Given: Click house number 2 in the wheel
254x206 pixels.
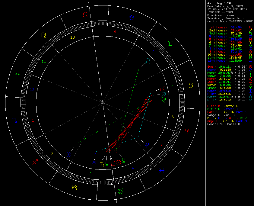Looking at the screenshot, I should [x=52, y=154].
